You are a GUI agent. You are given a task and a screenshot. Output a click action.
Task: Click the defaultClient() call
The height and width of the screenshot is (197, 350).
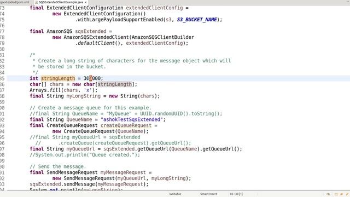click(x=99, y=43)
